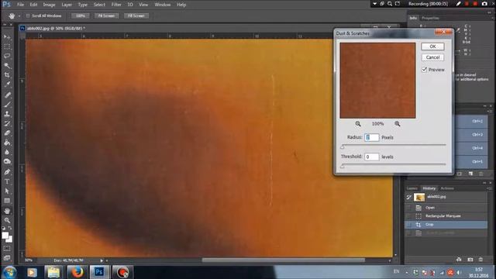Set history brush source beside Crop state
496x279 pixels.
408,224
